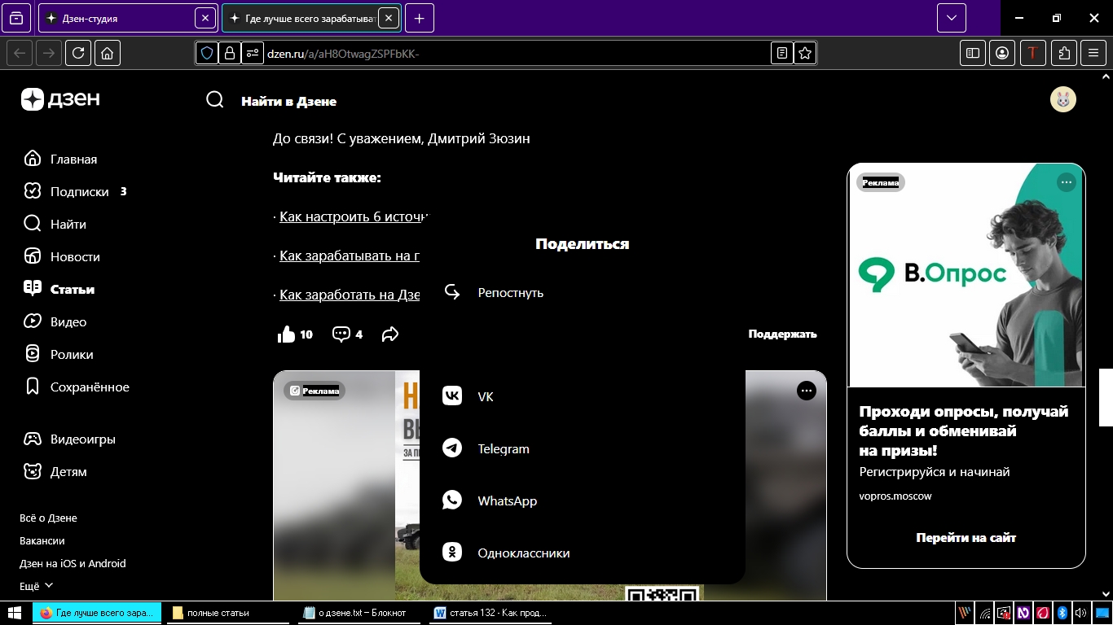Open the user profile avatar
Viewport: 1113px width, 625px height.
[1062, 99]
